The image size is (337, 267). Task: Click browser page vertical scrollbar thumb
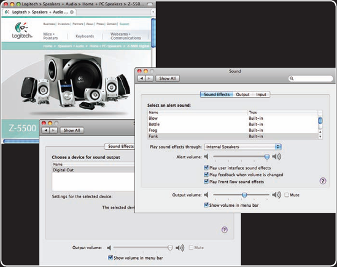153,33
